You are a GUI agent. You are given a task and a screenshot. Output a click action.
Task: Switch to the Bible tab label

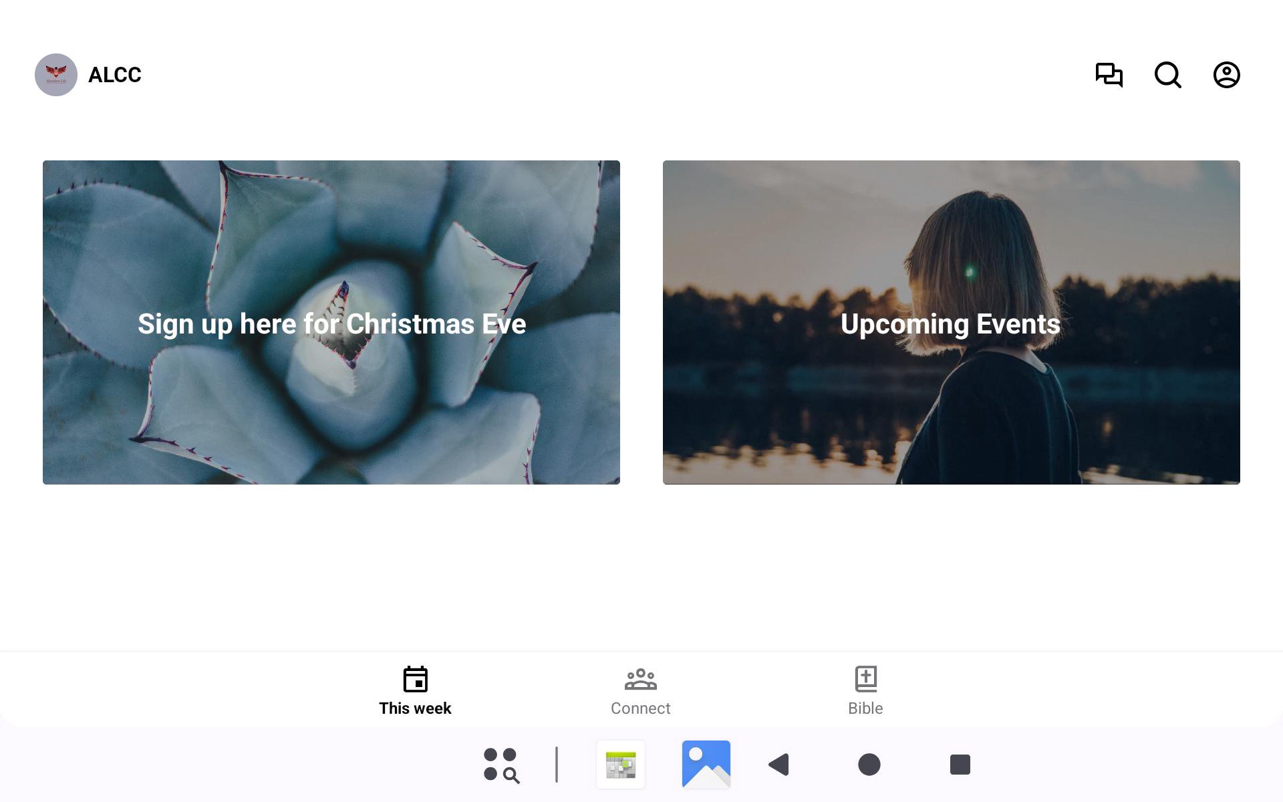(865, 708)
